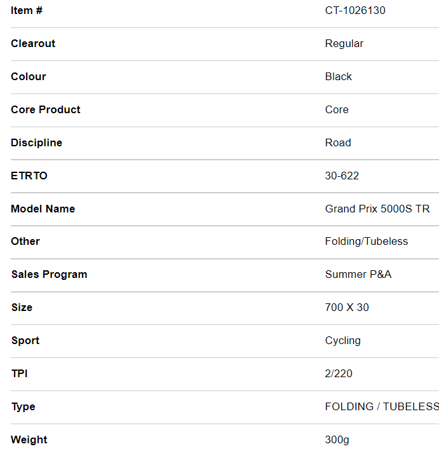
Task: Click the FOLDING / TUBELESS type value
Action: (382, 407)
